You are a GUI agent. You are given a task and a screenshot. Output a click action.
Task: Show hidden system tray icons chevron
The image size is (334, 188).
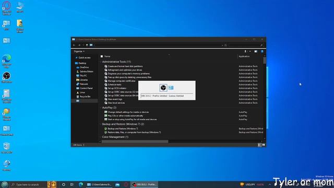click(270, 184)
